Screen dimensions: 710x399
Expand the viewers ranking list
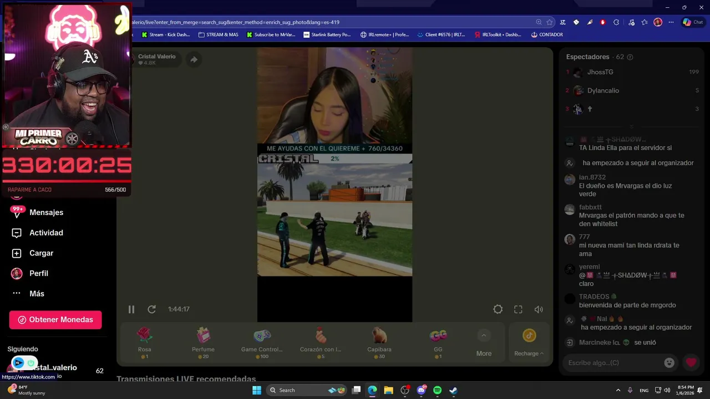click(x=631, y=127)
